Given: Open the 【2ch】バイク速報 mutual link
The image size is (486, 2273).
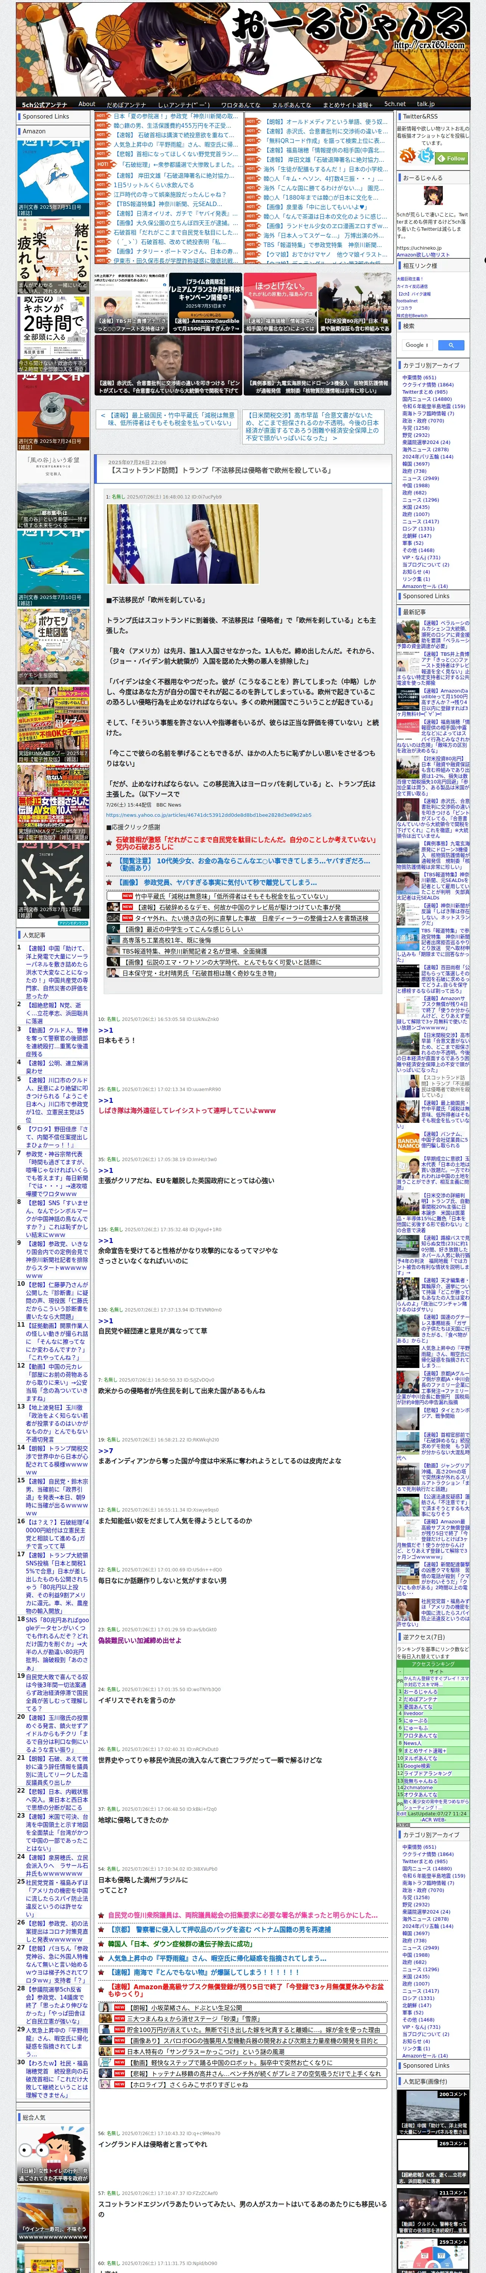Looking at the screenshot, I should [414, 294].
